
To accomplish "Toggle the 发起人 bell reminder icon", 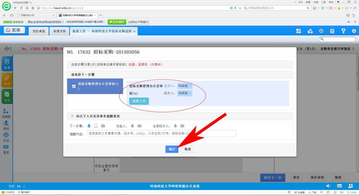I will pyautogui.click(x=132, y=126).
